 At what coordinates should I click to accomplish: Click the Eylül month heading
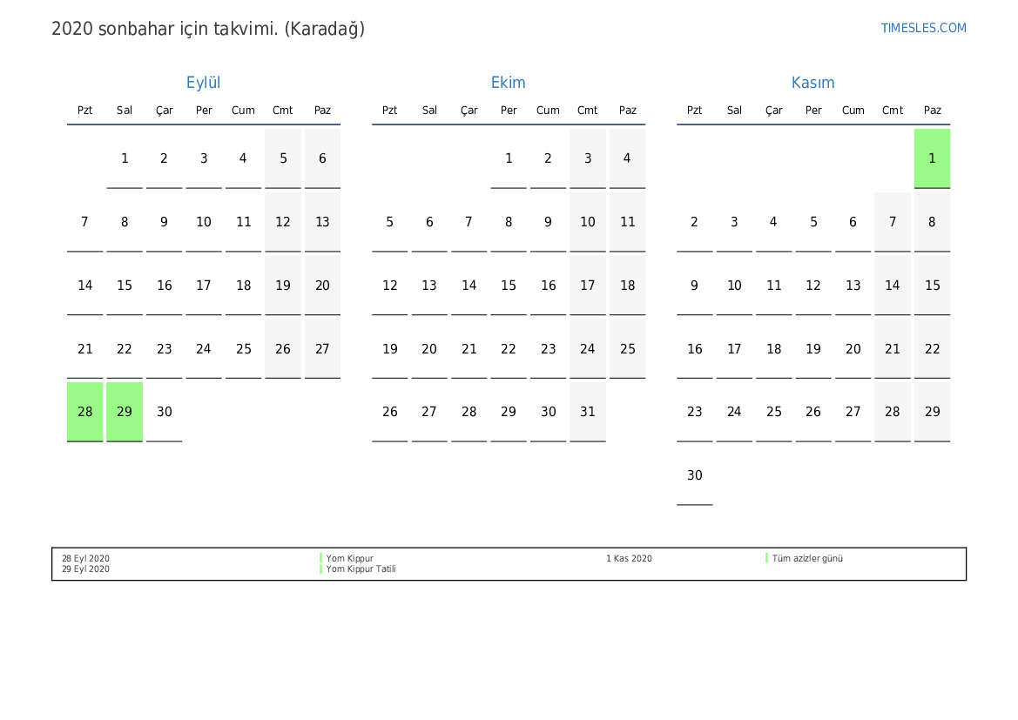pyautogui.click(x=203, y=83)
